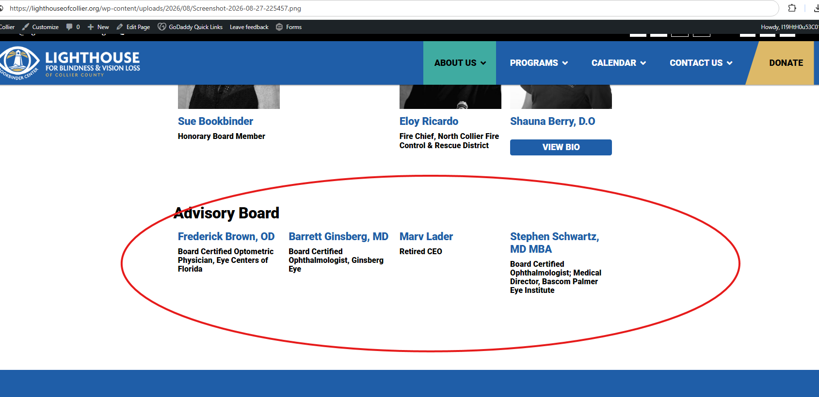
Task: Open the comments bubble icon
Action: 69,27
